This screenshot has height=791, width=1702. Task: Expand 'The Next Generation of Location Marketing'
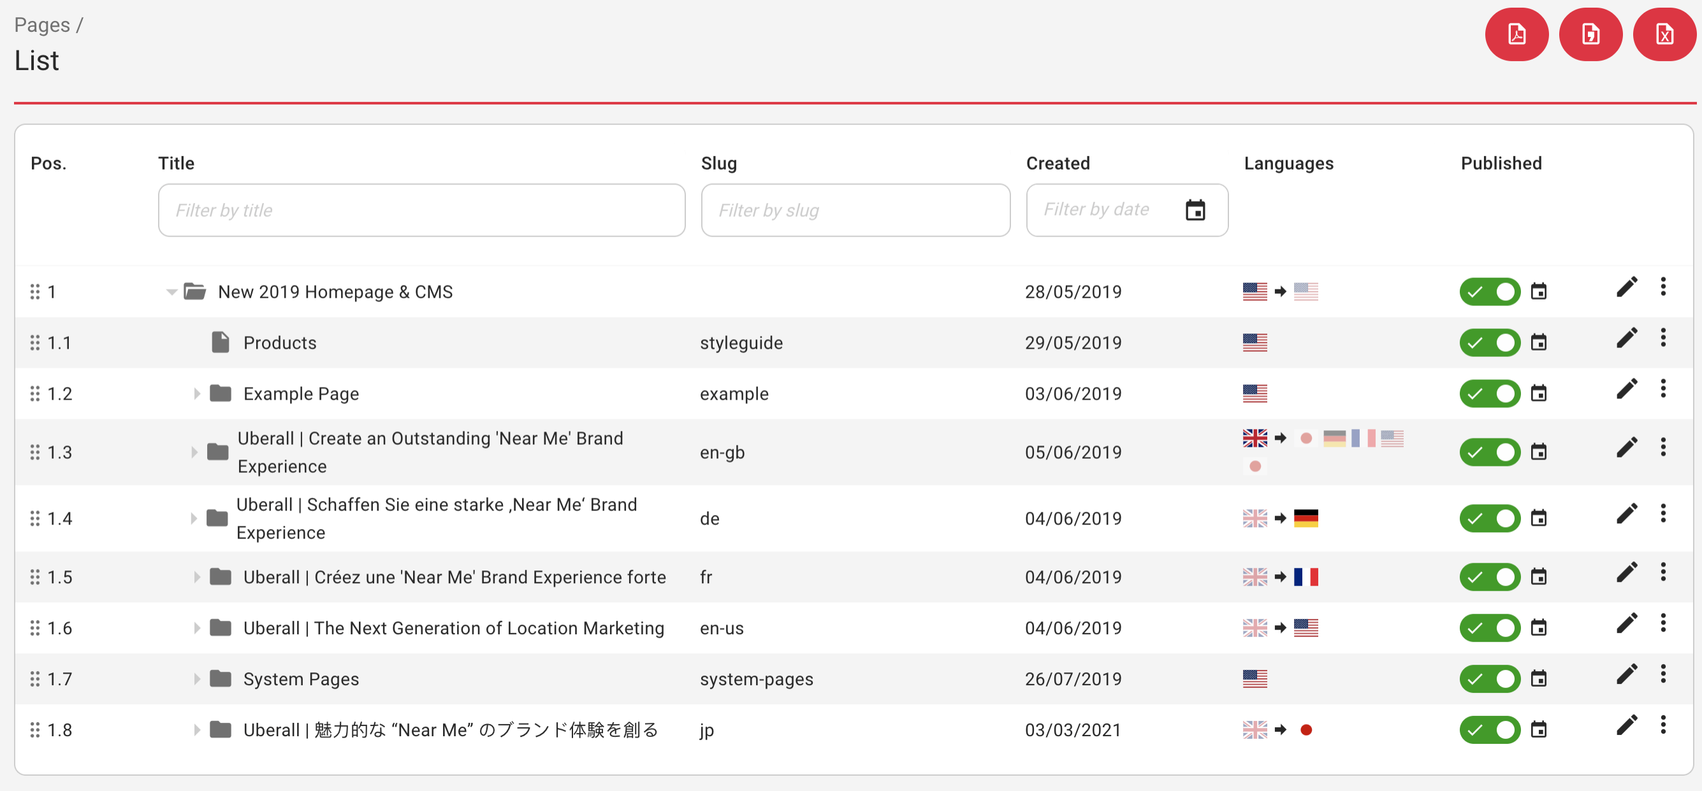[196, 628]
